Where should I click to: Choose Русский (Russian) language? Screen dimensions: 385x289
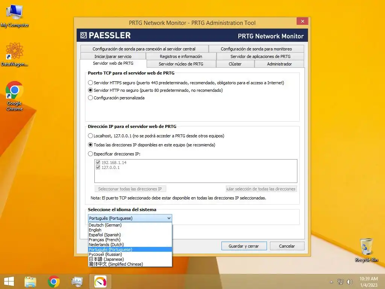click(130, 254)
